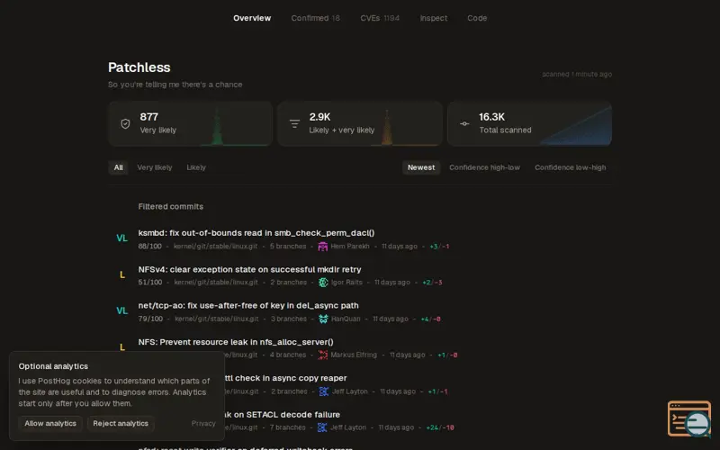Screen dimensions: 720x450
Task: Click VL badge of ksmbd commit
Action: point(121,238)
